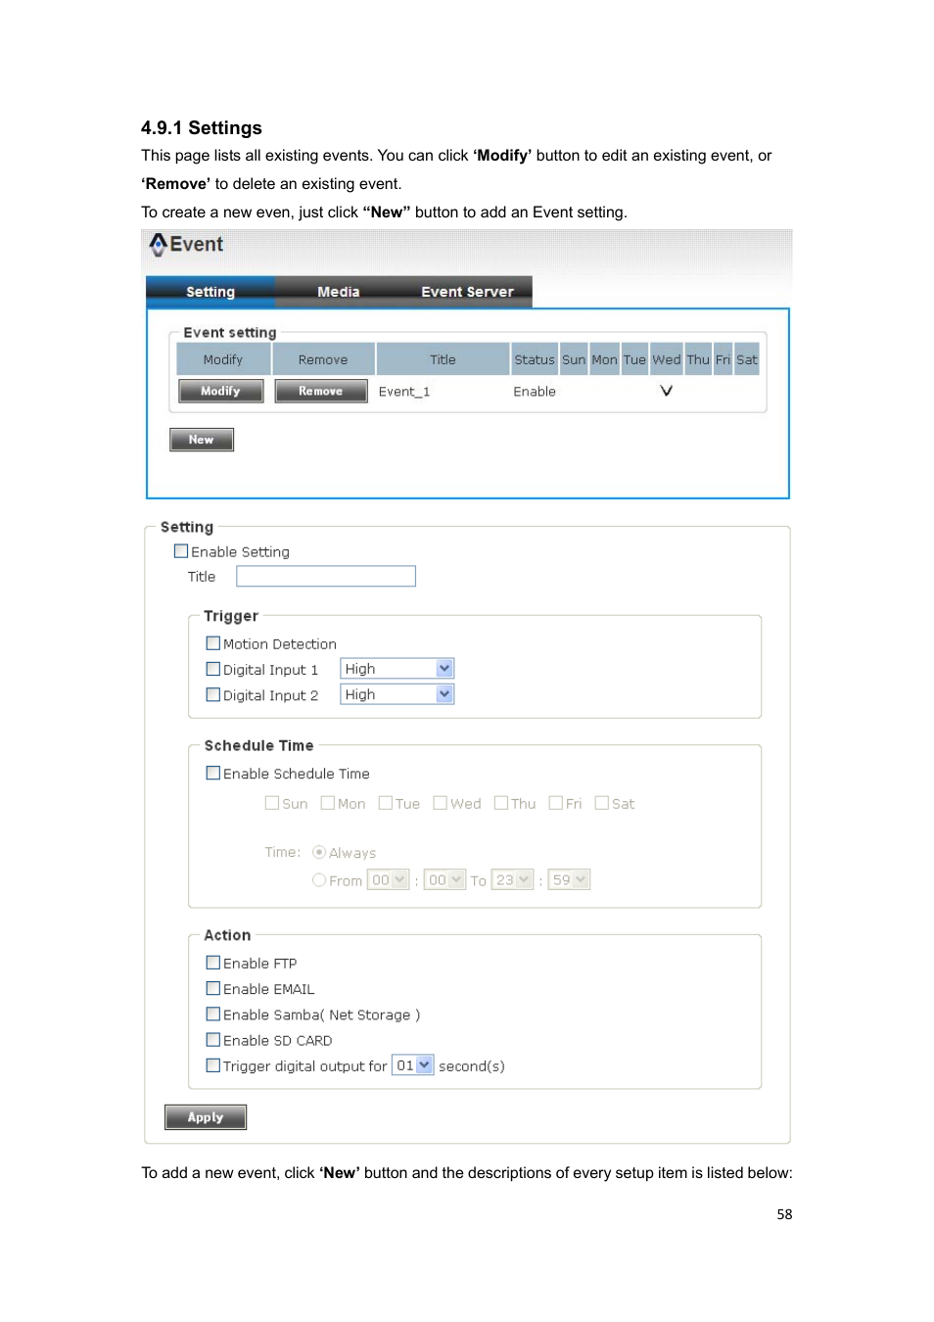934x1322 pixels.
Task: Click the New button to add event
Action: click(202, 440)
